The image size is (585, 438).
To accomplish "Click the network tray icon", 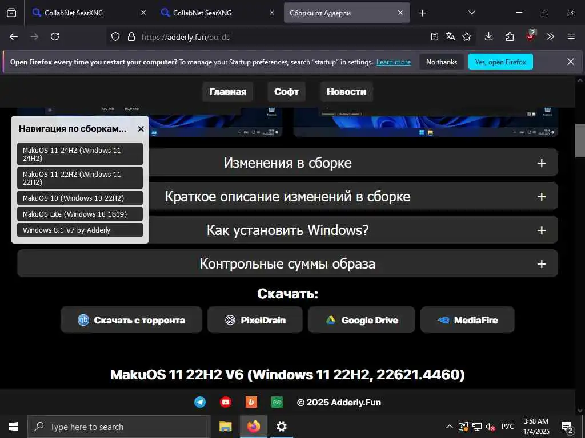I will pyautogui.click(x=477, y=427).
